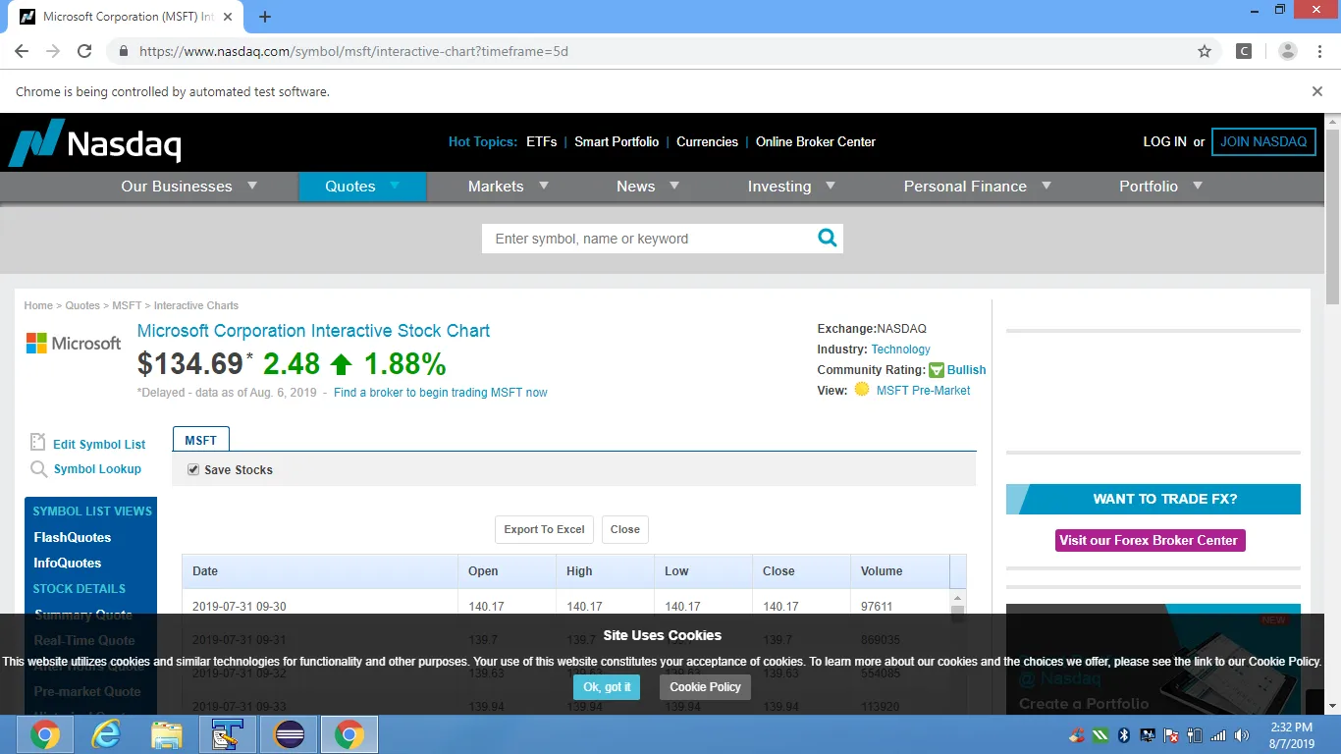Dismiss the automated test software infobar

click(x=1317, y=91)
